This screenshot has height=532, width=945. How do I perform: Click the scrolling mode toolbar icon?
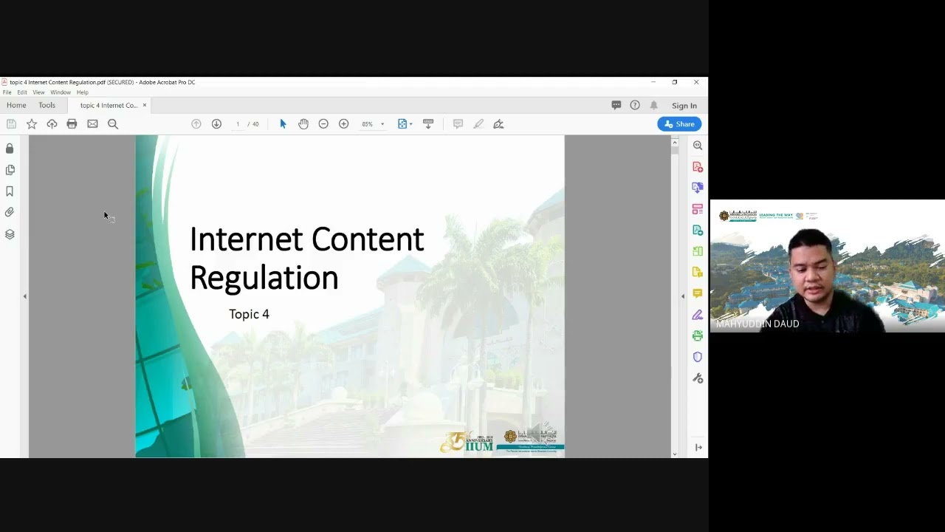coord(427,124)
